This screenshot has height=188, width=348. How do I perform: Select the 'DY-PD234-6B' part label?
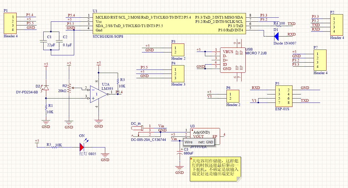click(27, 92)
